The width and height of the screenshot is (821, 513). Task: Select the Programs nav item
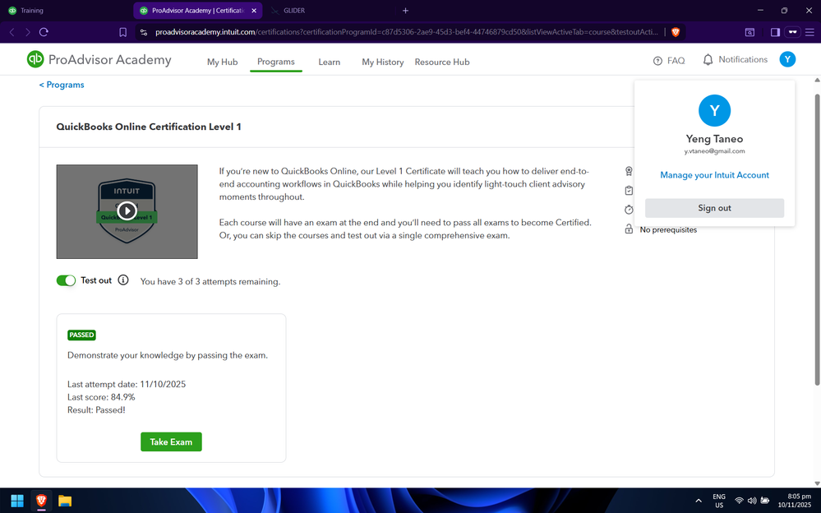pyautogui.click(x=276, y=62)
